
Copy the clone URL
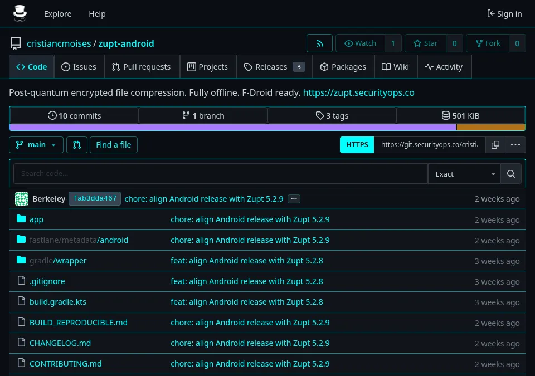(495, 145)
